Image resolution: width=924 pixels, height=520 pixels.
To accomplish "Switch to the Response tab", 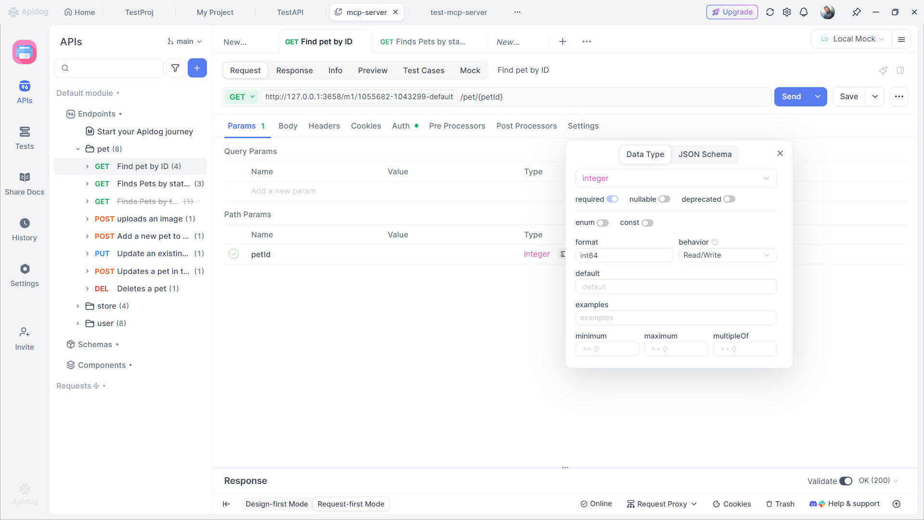I will (x=294, y=70).
